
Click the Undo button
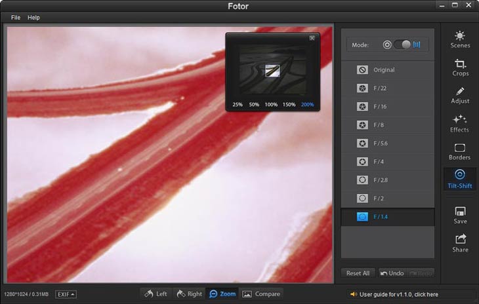(x=392, y=273)
